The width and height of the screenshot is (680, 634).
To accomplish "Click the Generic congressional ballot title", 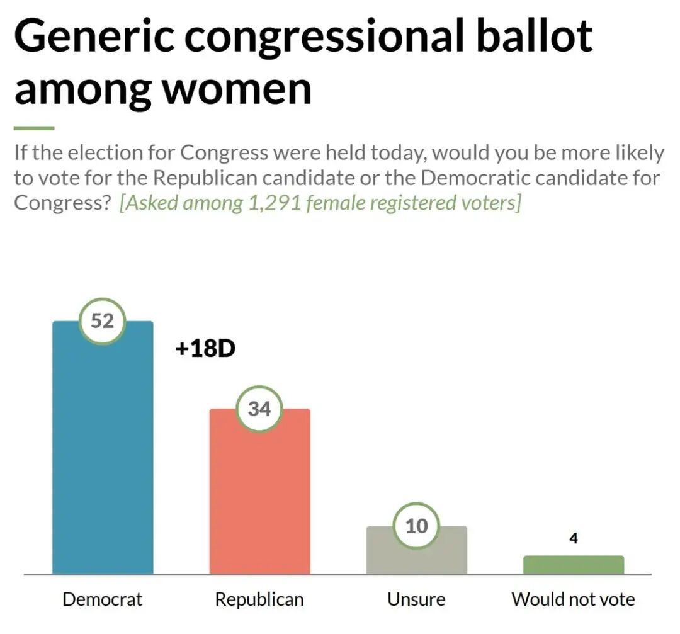I will point(303,36).
